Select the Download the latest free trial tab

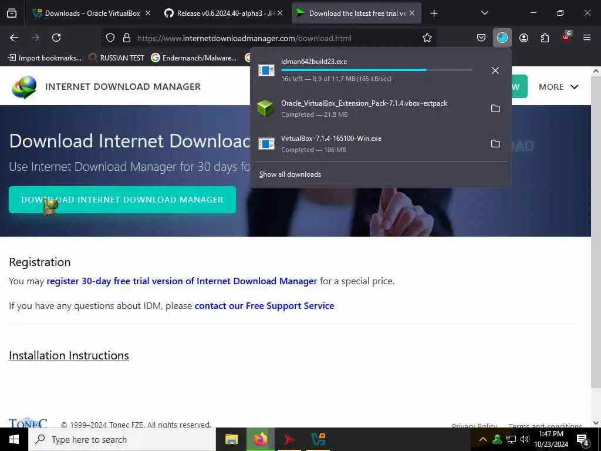point(356,14)
